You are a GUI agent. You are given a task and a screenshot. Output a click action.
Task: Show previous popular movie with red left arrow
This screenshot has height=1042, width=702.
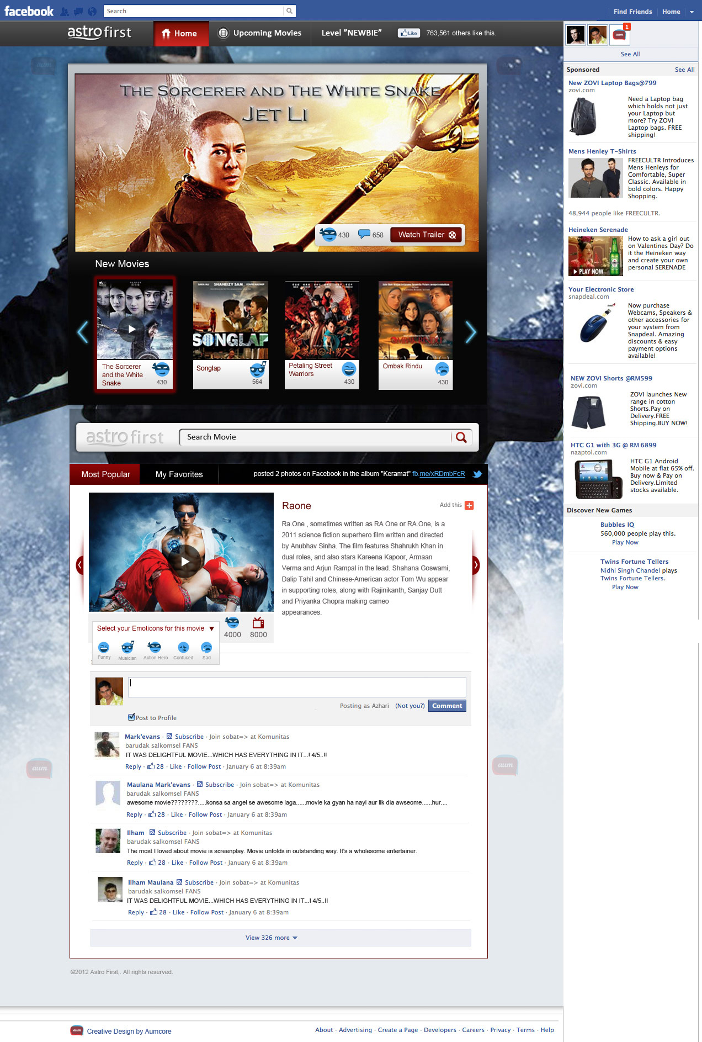pos(80,564)
